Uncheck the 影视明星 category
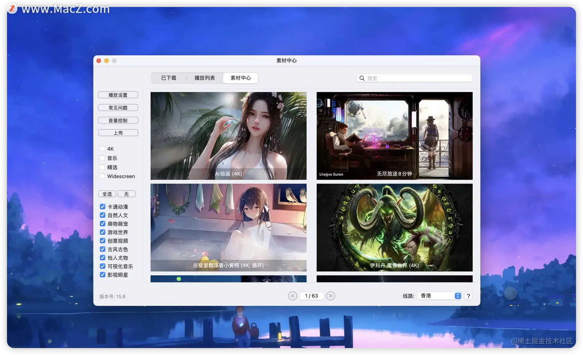The height and width of the screenshot is (355, 583). pyautogui.click(x=103, y=274)
